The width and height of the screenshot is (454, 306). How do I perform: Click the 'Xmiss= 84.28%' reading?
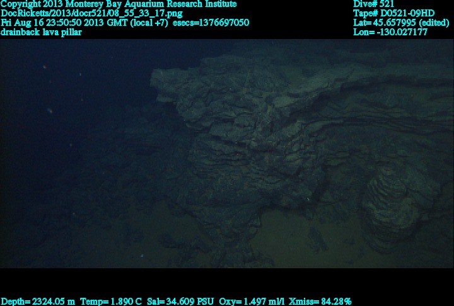pyautogui.click(x=320, y=302)
